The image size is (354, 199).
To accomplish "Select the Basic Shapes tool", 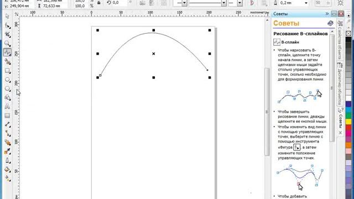I will 7,97.
